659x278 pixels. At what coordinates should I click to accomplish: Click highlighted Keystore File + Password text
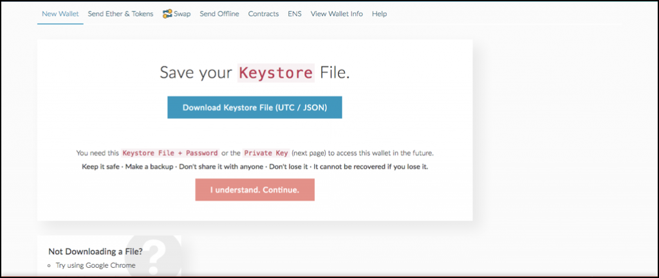tap(170, 153)
